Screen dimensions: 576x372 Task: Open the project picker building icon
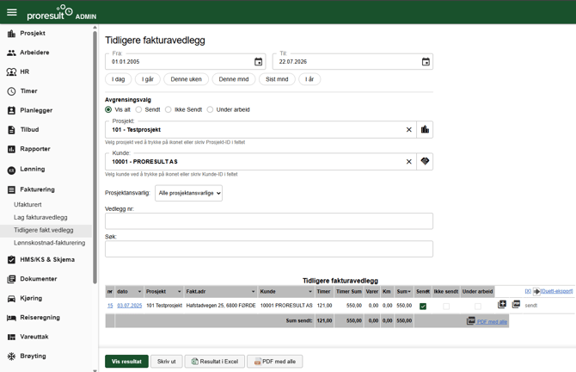click(425, 129)
